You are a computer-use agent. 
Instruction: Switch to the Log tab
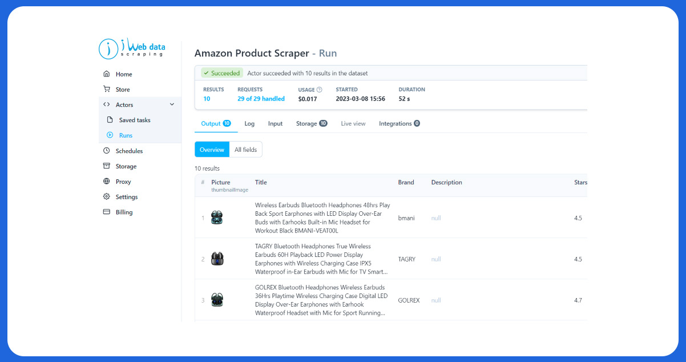click(x=249, y=123)
